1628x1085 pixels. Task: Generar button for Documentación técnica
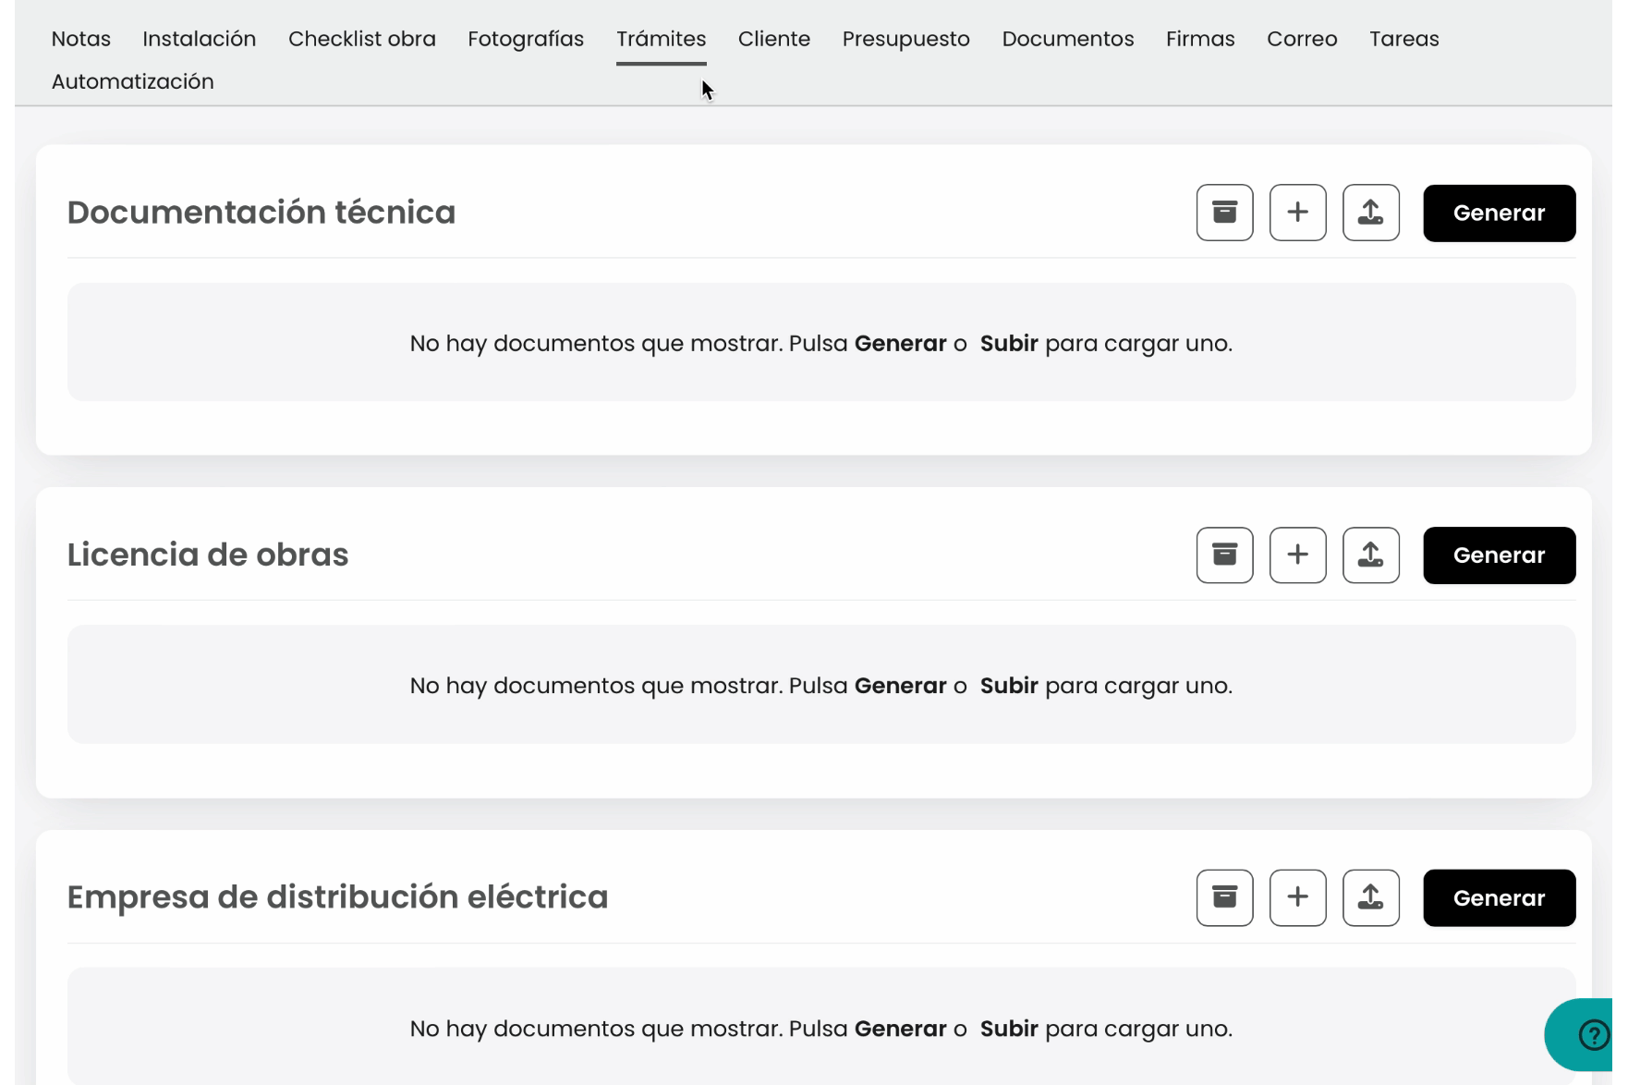[1499, 213]
